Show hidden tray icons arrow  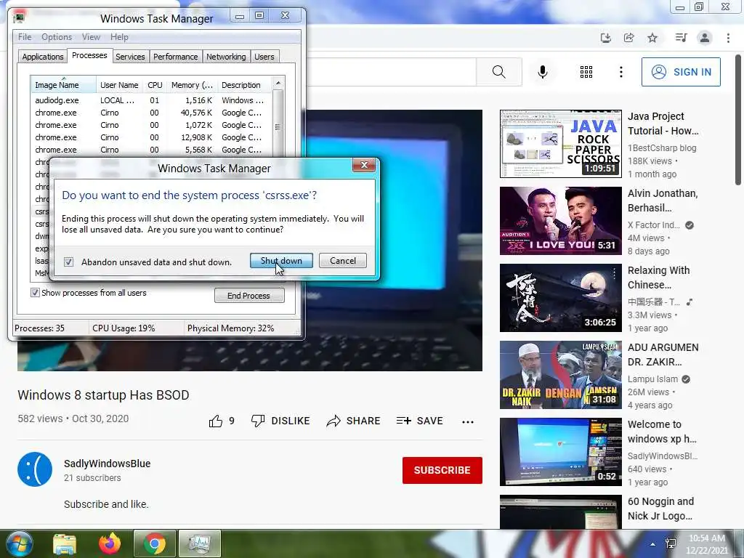point(653,544)
